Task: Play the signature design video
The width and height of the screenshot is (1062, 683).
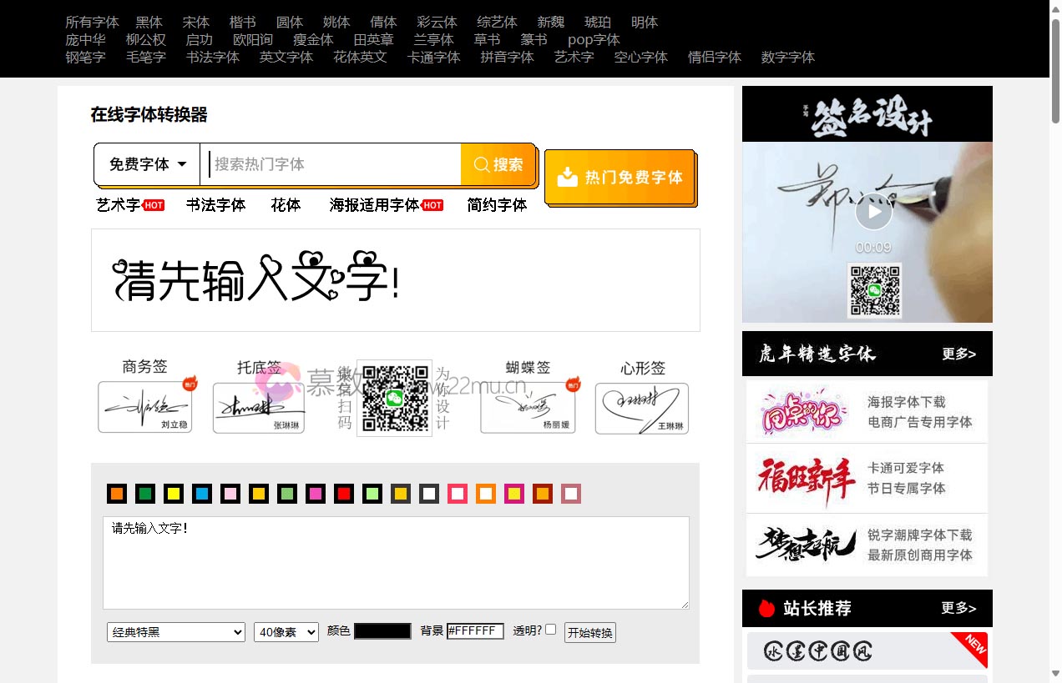Action: pyautogui.click(x=873, y=211)
